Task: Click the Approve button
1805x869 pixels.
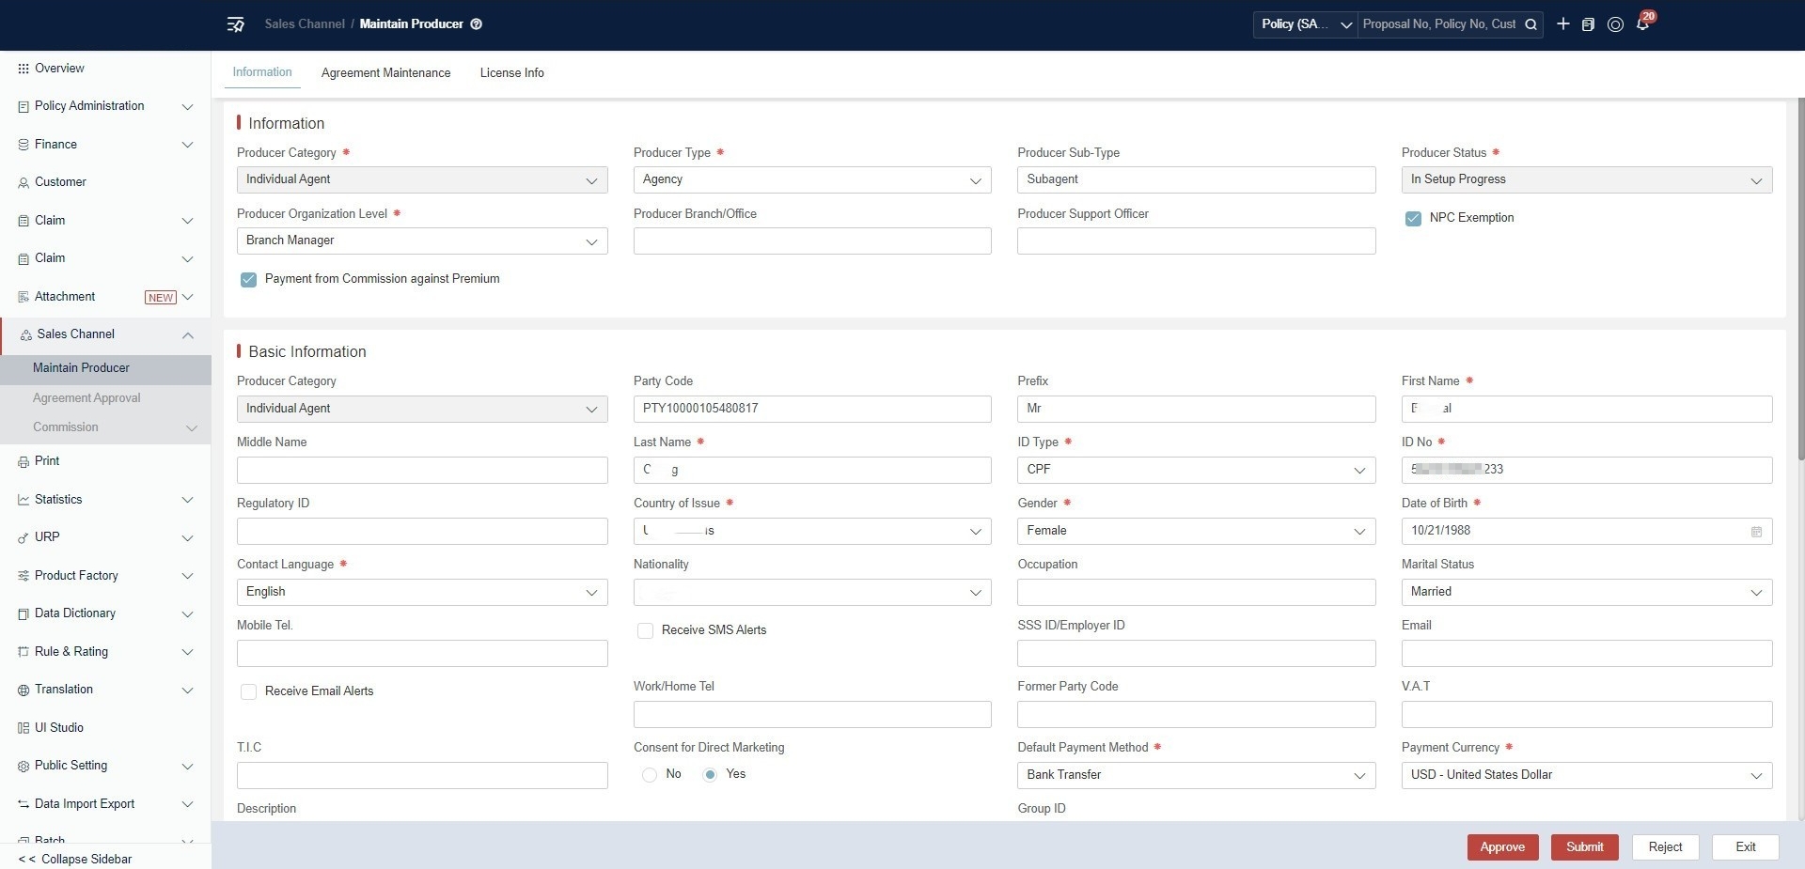Action: [1502, 847]
